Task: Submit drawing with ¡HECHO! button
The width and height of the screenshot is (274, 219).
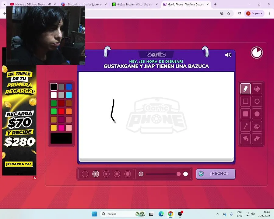Action: [x=216, y=174]
